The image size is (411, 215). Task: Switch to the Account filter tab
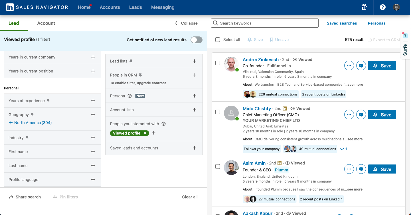click(x=46, y=23)
